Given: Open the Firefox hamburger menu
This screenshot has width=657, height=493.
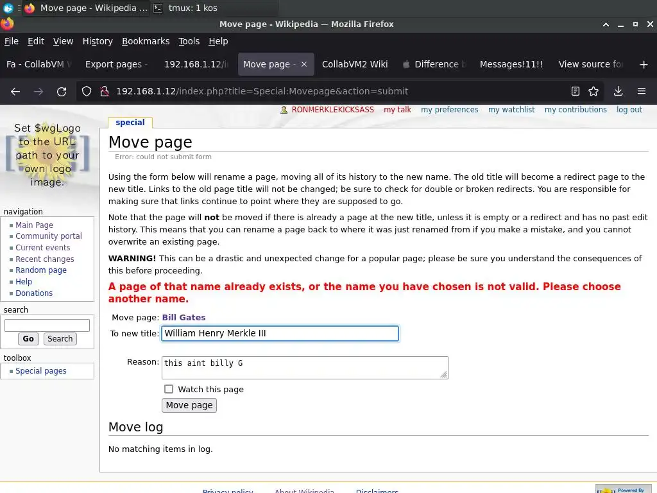Looking at the screenshot, I should [642, 91].
